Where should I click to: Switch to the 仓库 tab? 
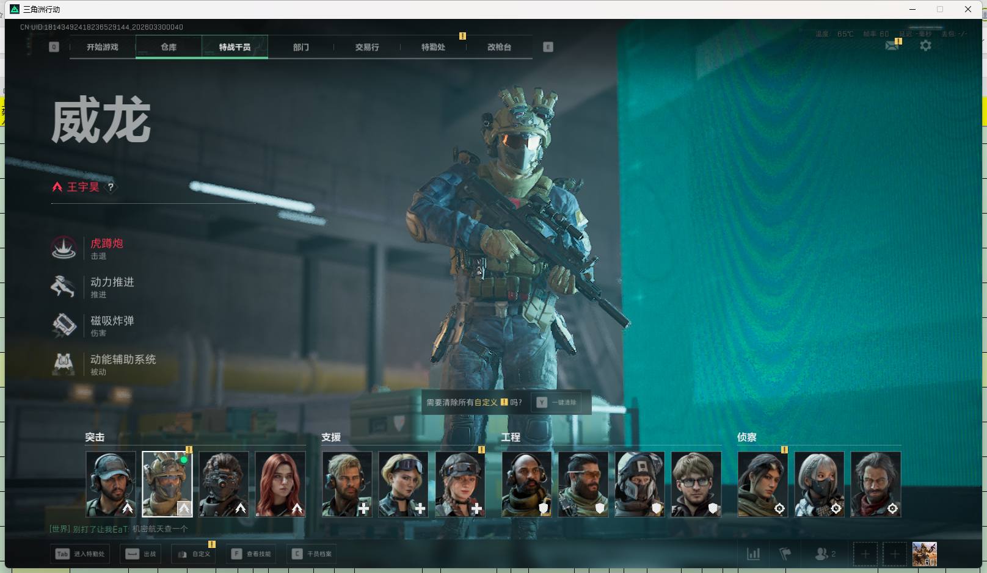[x=169, y=47]
